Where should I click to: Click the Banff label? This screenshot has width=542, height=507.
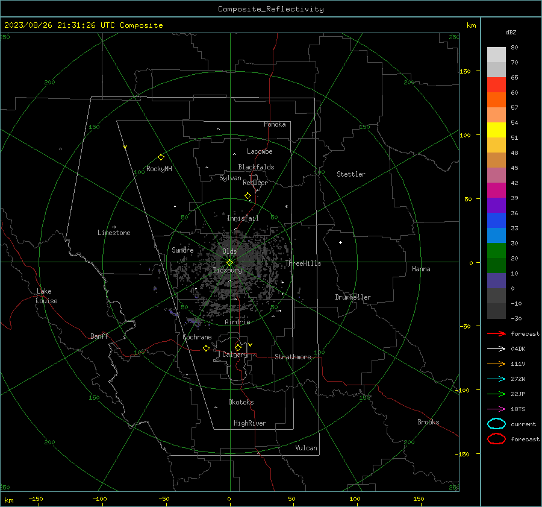99,336
